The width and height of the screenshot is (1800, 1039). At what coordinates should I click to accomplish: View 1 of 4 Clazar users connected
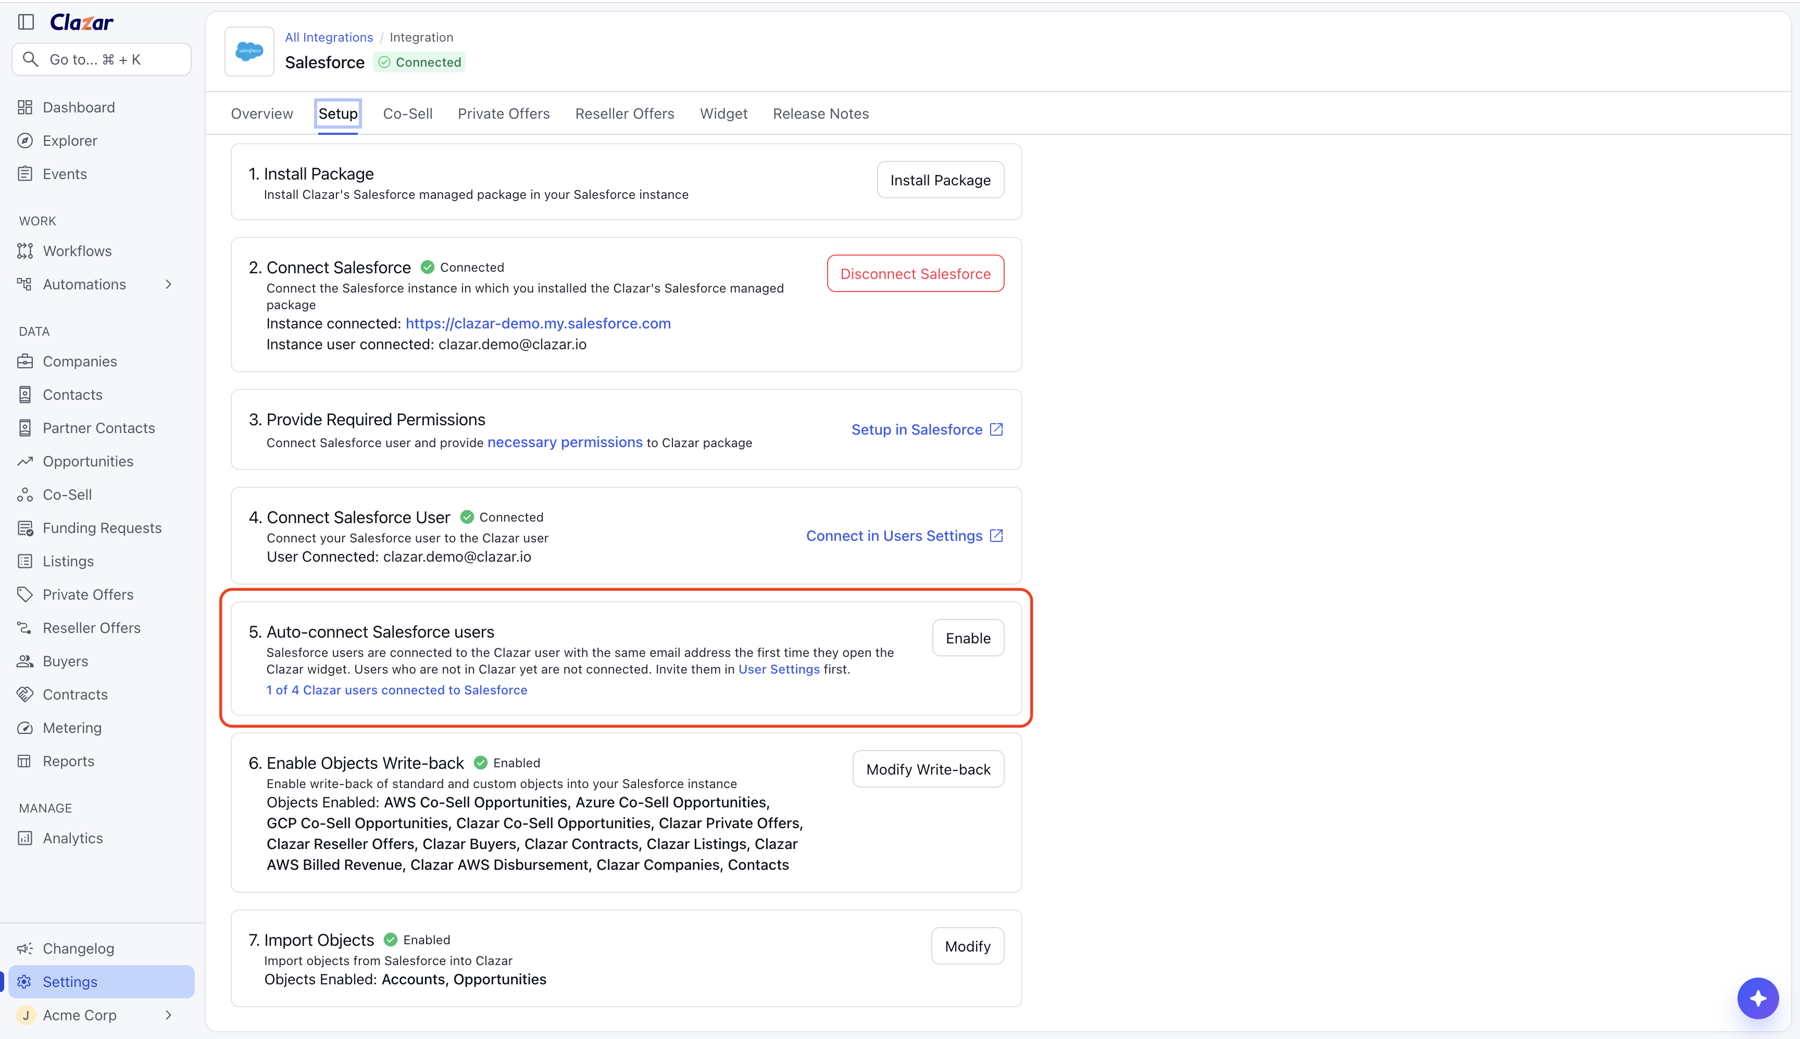point(397,690)
